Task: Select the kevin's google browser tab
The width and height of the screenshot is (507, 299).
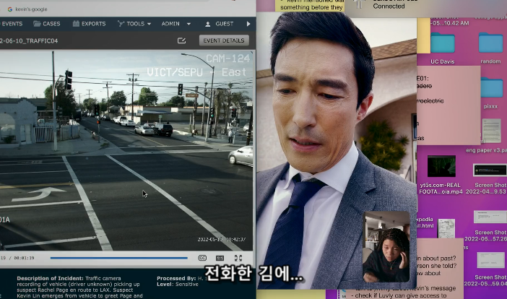Action: [x=27, y=9]
